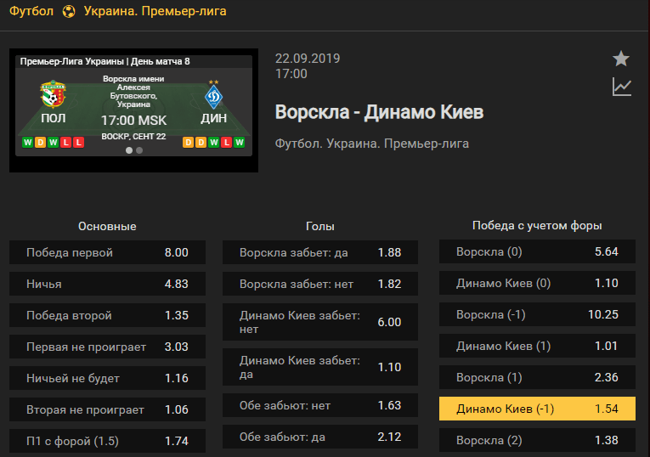Click the Dynamo Kyiv club logo
650x457 pixels.
pyautogui.click(x=214, y=95)
